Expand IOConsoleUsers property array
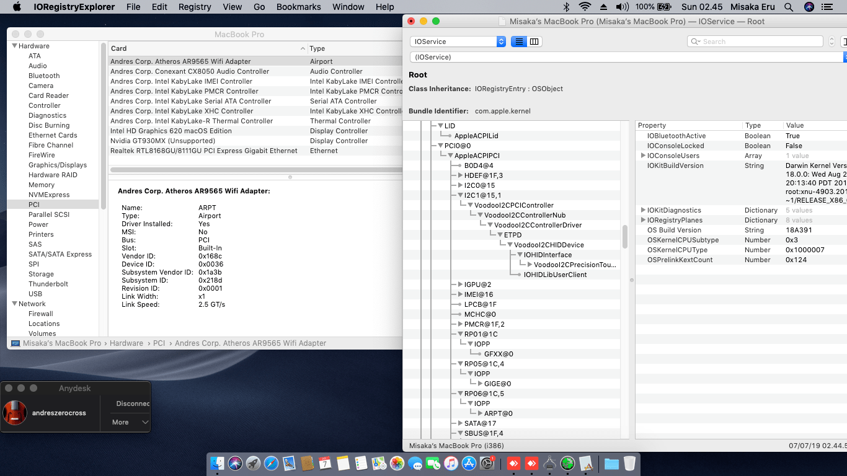847x476 pixels. pos(643,156)
